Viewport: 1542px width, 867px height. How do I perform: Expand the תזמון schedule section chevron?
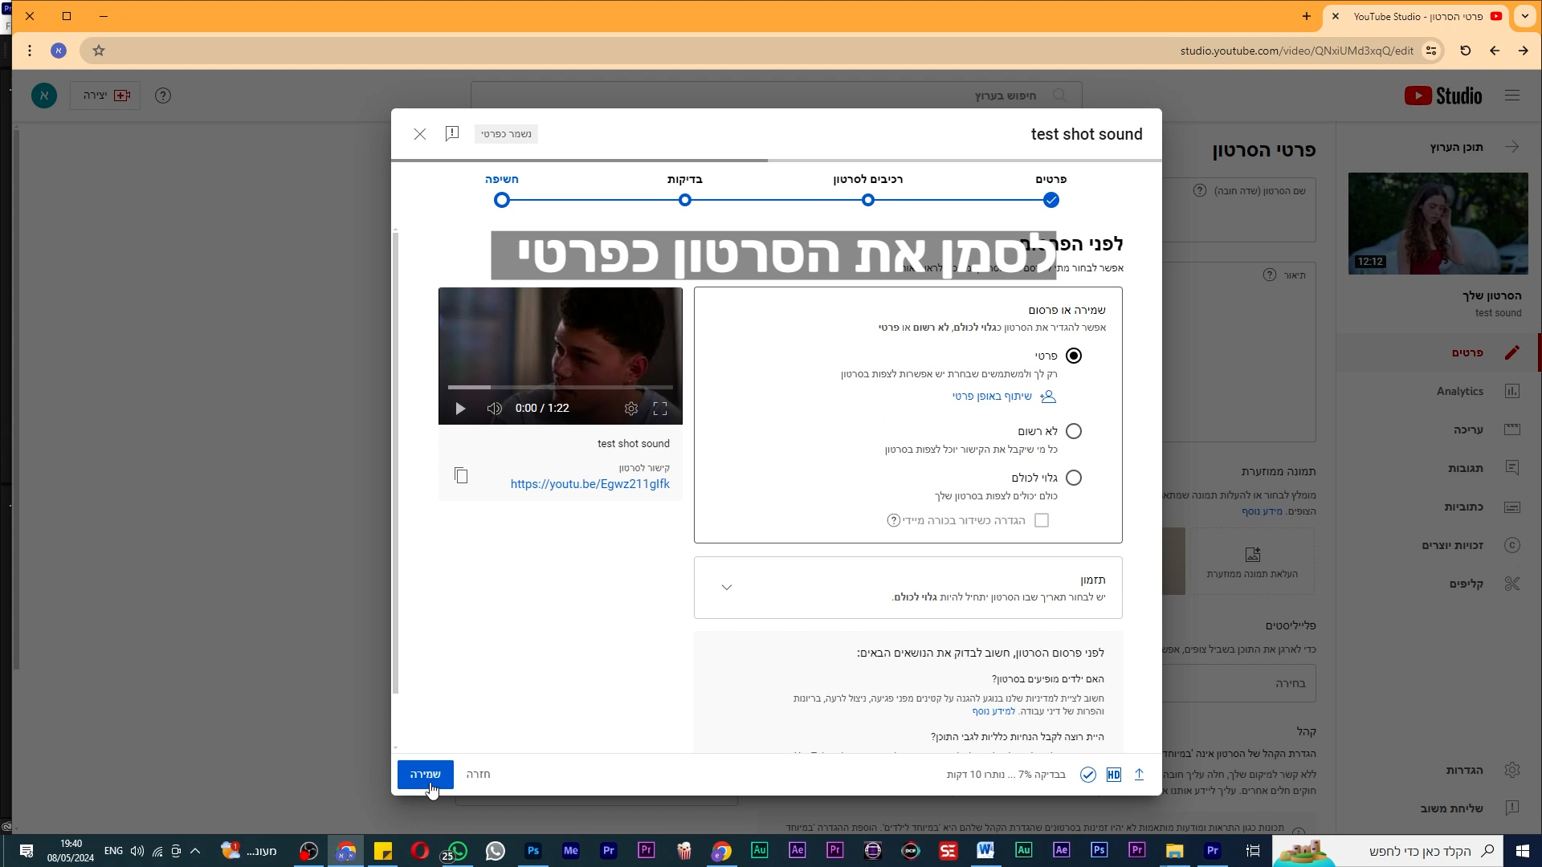(727, 588)
